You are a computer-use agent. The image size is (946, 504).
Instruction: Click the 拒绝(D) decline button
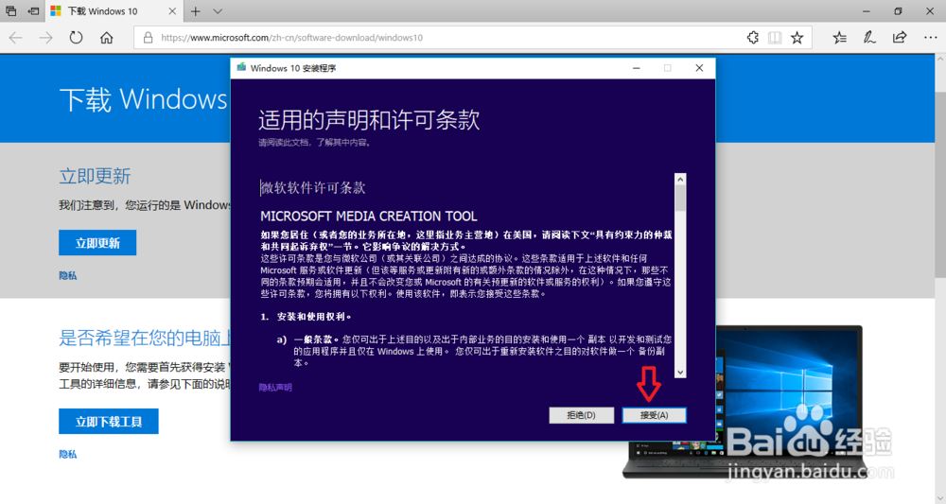(581, 415)
